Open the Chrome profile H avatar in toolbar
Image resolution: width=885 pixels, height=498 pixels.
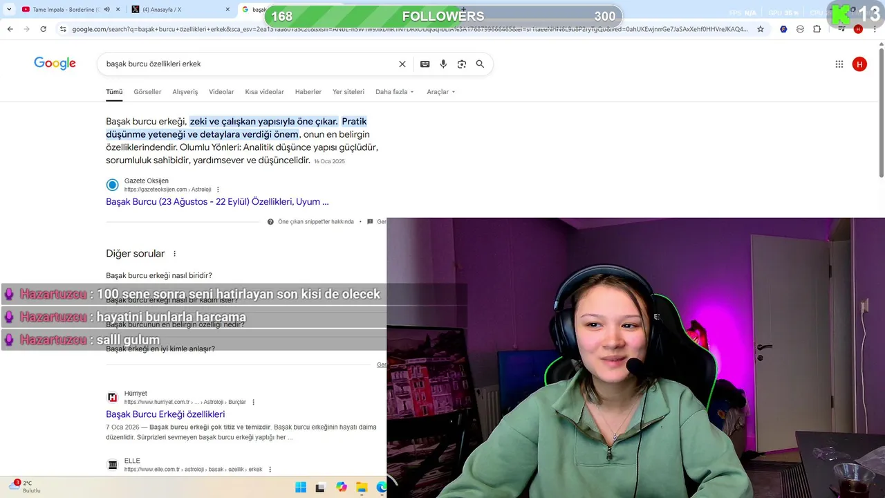point(858,29)
